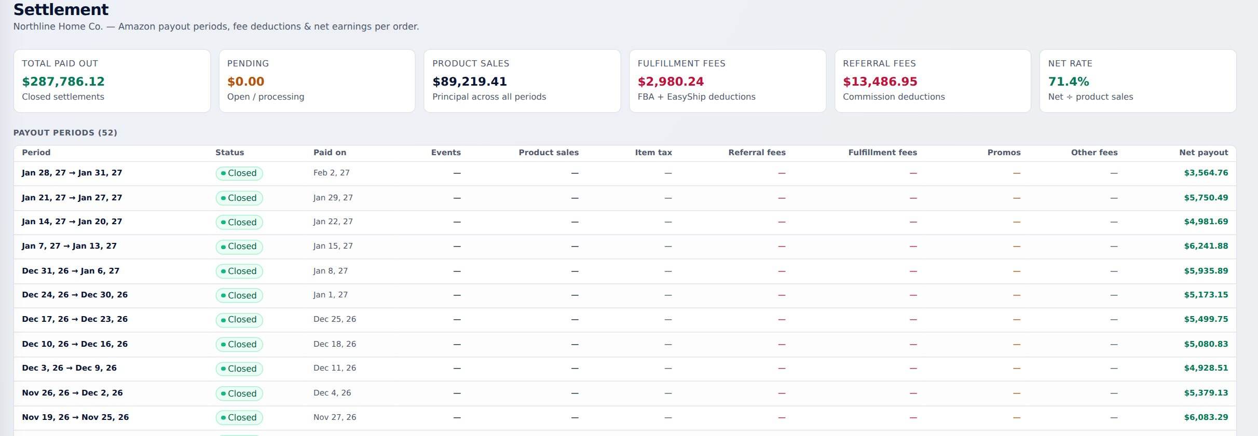Click the Net payout column header

tap(1204, 153)
